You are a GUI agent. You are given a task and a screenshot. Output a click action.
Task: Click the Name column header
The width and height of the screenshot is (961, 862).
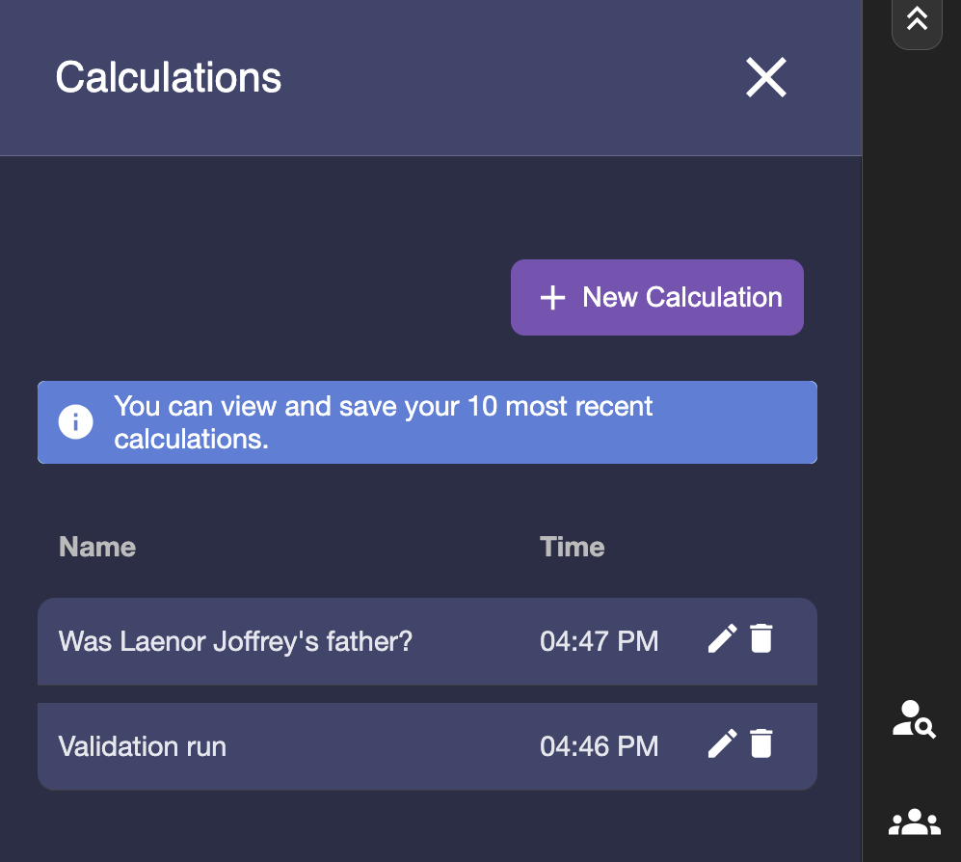pyautogui.click(x=97, y=547)
